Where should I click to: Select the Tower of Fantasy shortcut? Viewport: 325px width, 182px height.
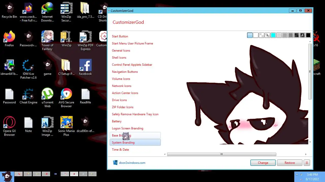click(47, 41)
